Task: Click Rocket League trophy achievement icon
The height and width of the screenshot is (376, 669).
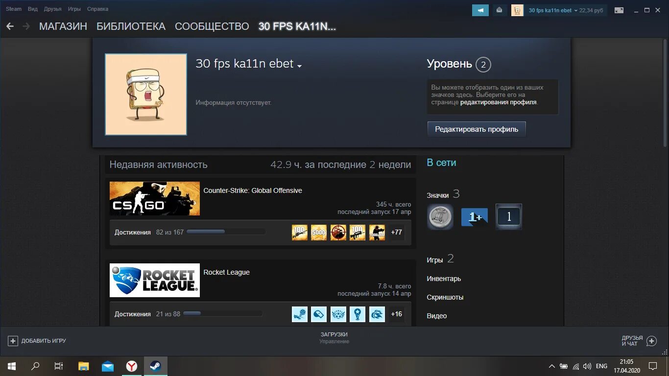Action: click(x=358, y=314)
